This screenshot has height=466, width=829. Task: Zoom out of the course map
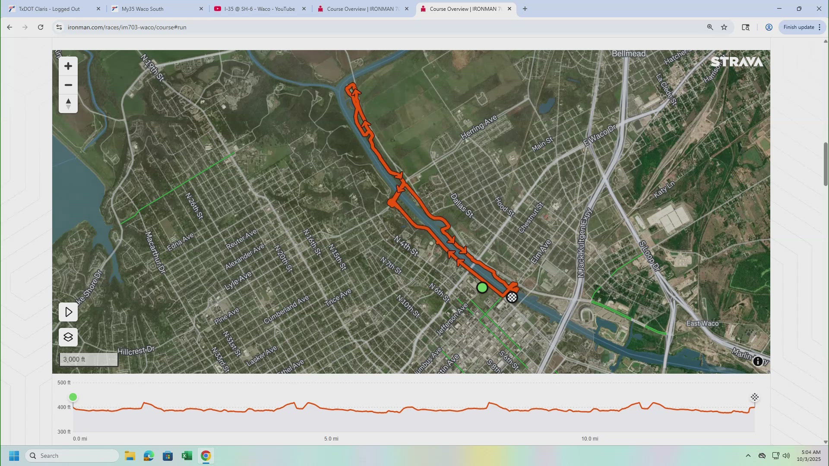point(68,85)
